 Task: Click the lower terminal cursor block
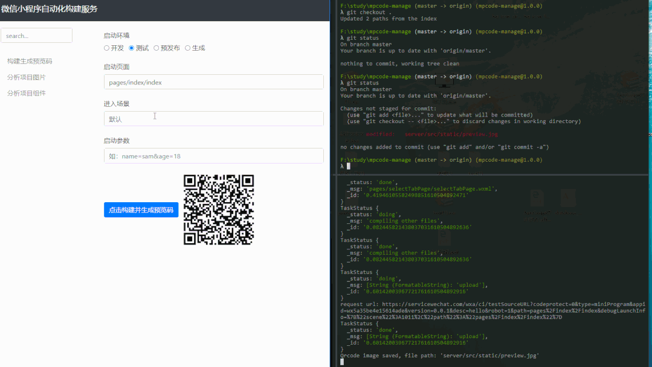coord(342,362)
